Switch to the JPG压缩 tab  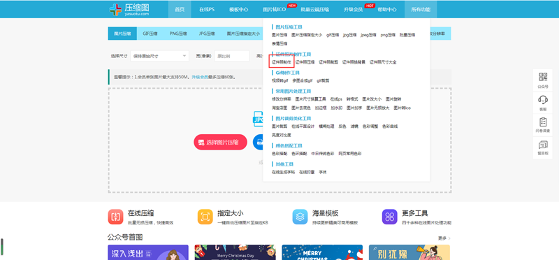click(x=207, y=34)
